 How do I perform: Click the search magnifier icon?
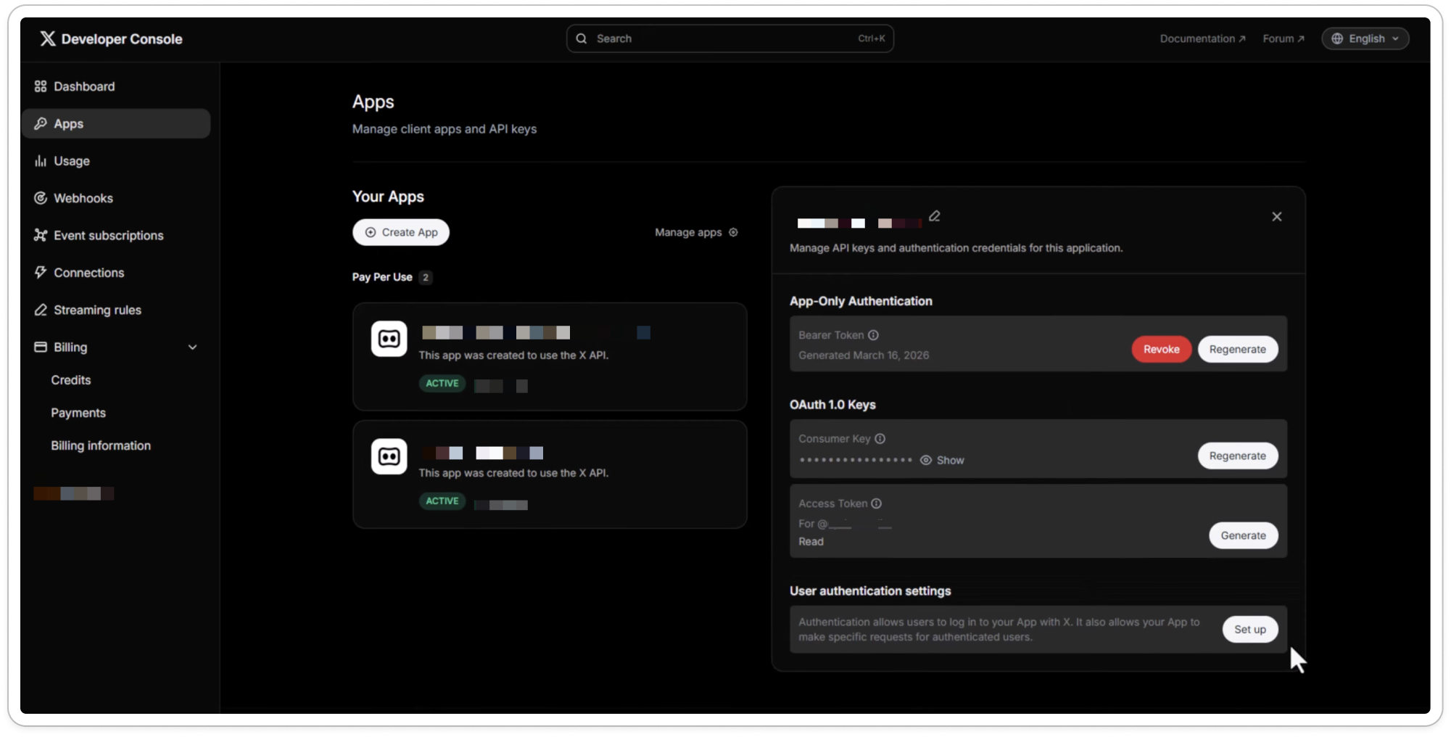click(582, 38)
